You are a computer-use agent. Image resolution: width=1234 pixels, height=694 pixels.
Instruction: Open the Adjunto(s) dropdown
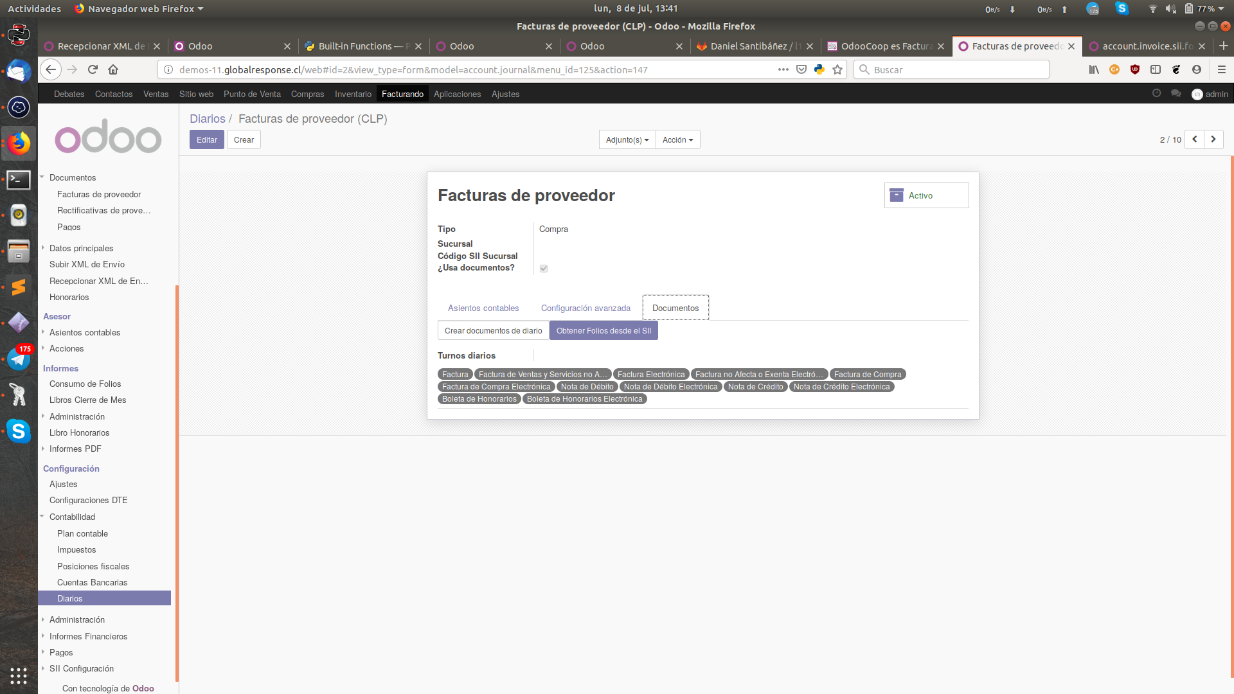tap(626, 139)
